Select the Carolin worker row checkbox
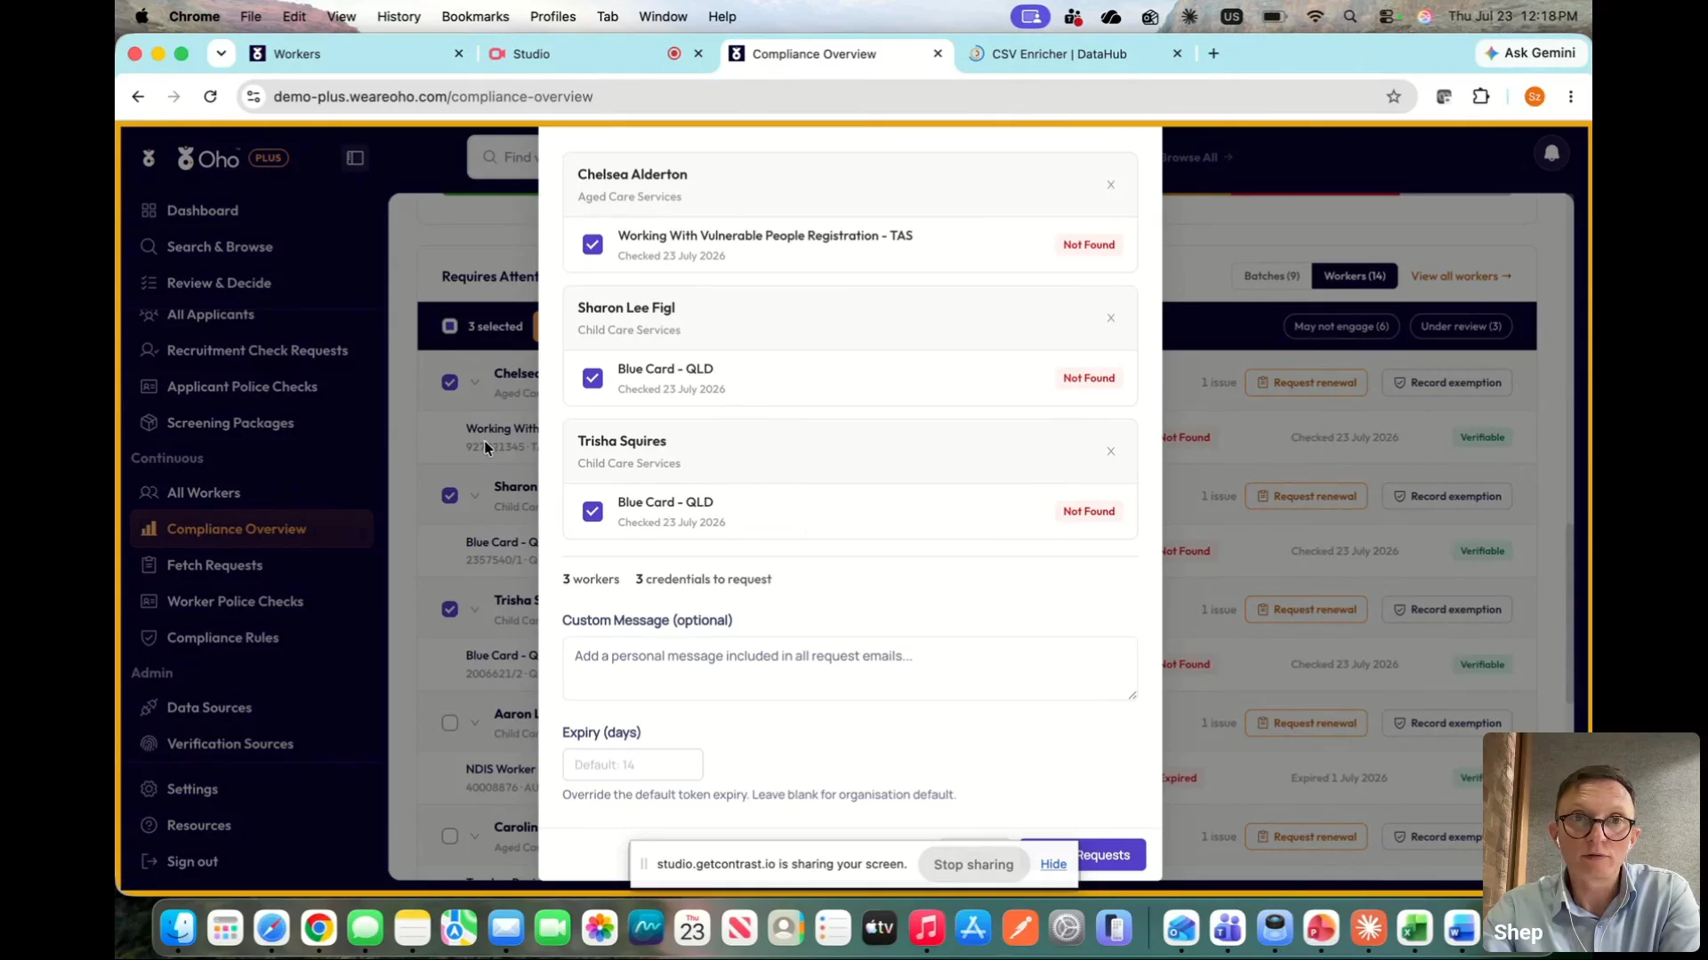The image size is (1708, 960). [450, 836]
